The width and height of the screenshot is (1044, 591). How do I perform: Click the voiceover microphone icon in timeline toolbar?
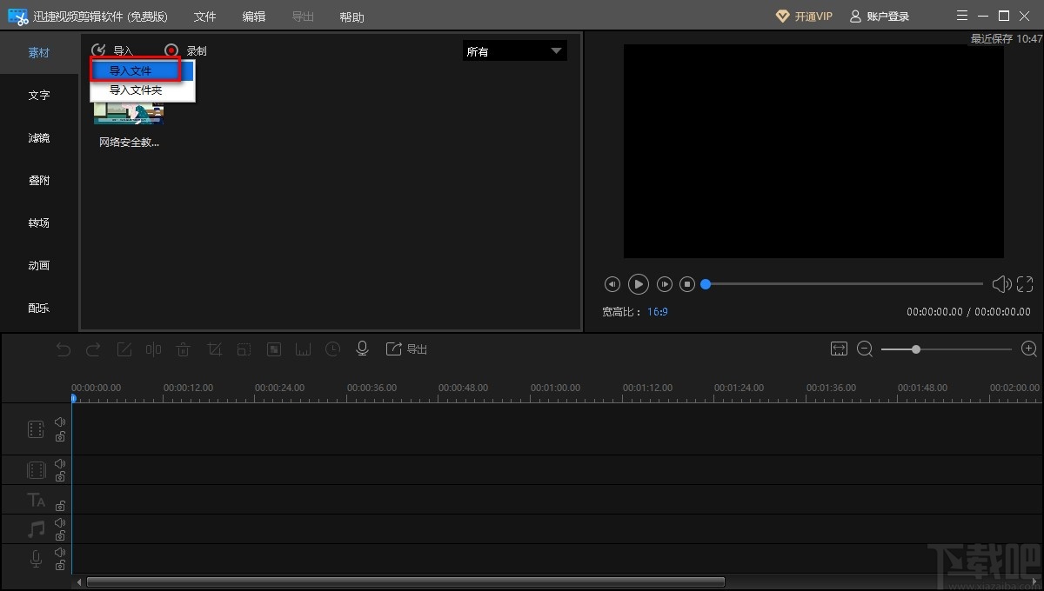[x=363, y=349]
